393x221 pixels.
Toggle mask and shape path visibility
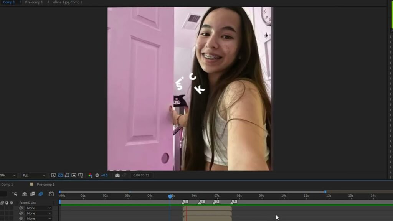(67, 175)
